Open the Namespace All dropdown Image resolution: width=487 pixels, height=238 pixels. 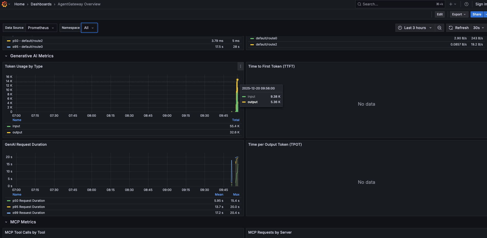click(89, 28)
